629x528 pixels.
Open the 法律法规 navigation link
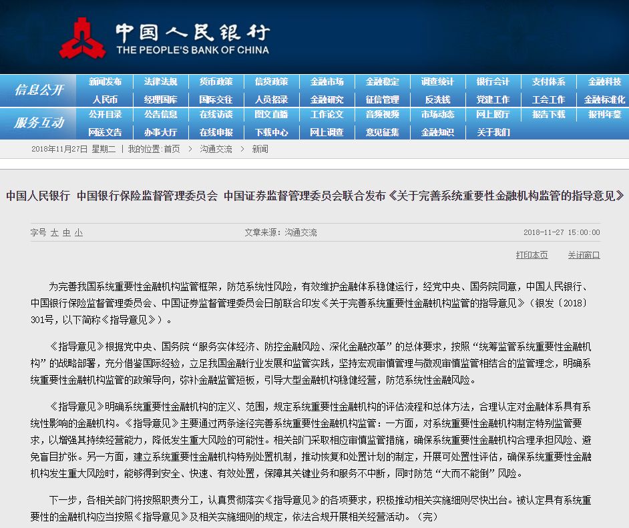(x=160, y=82)
